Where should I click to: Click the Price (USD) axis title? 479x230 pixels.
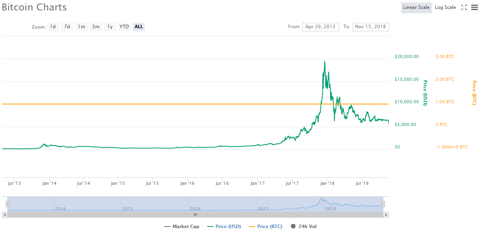(x=425, y=93)
